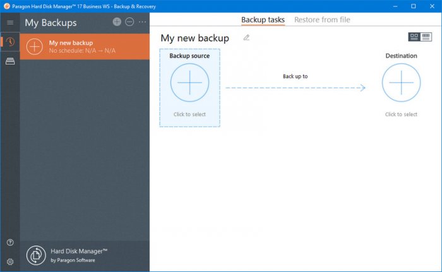Click the Backup source plus circle
442x272 pixels.
coord(189,83)
